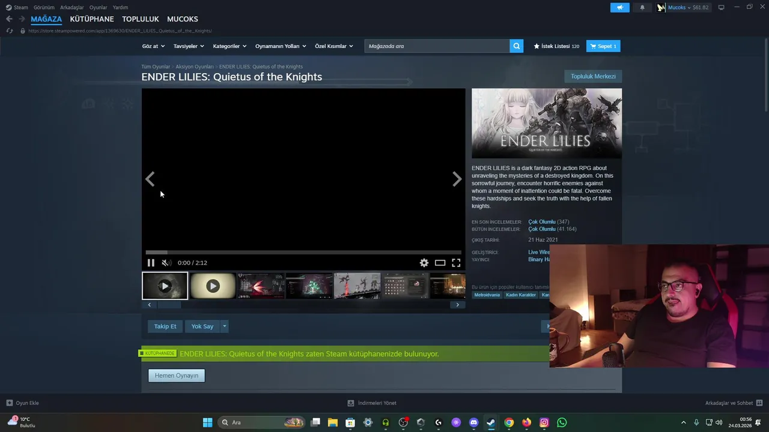Click the Topluluk Merkezi button
Screen dimensions: 769x432
(593, 76)
